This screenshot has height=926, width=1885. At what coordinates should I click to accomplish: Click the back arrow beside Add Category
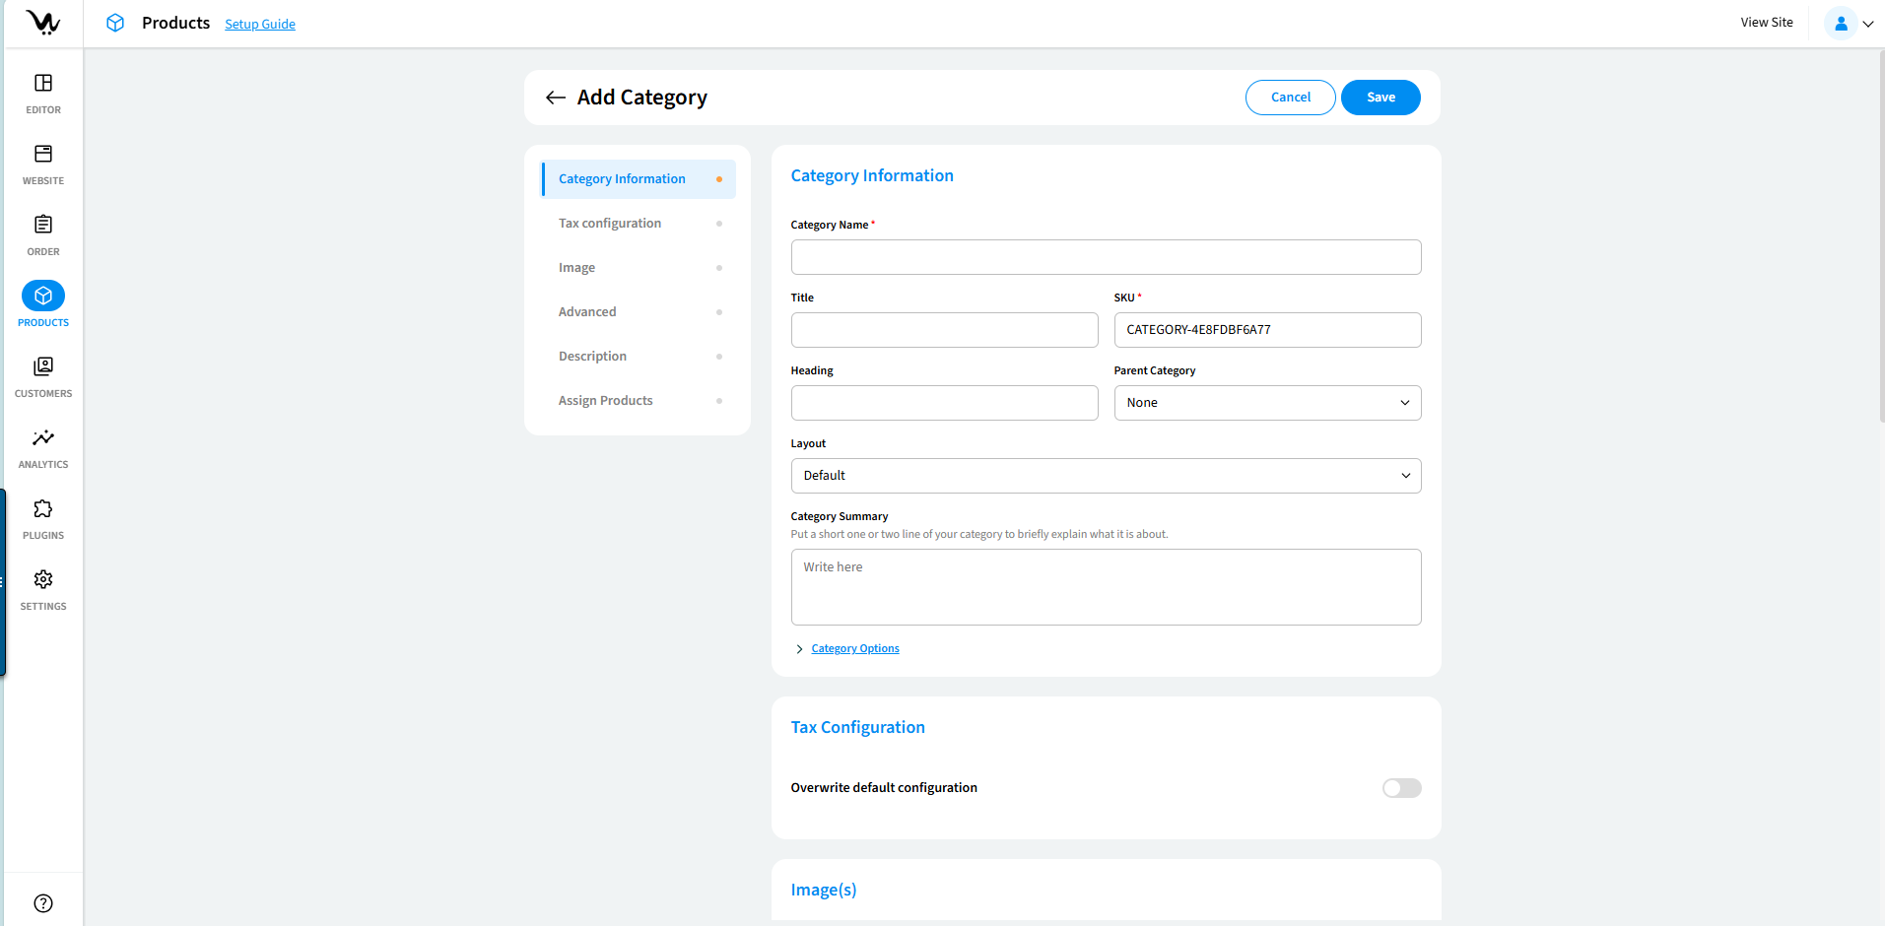tap(556, 98)
